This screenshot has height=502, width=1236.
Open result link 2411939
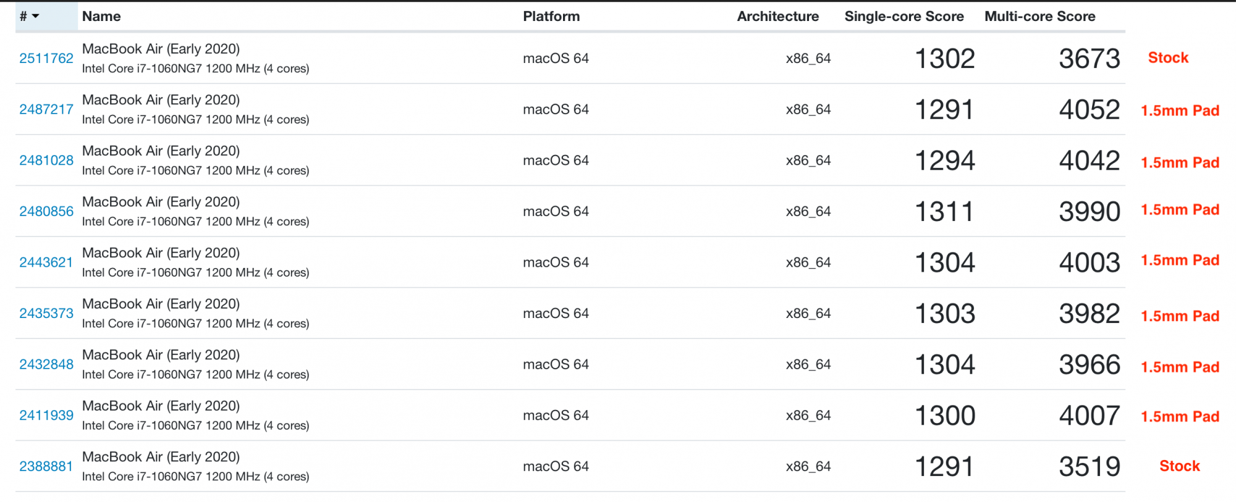(46, 416)
